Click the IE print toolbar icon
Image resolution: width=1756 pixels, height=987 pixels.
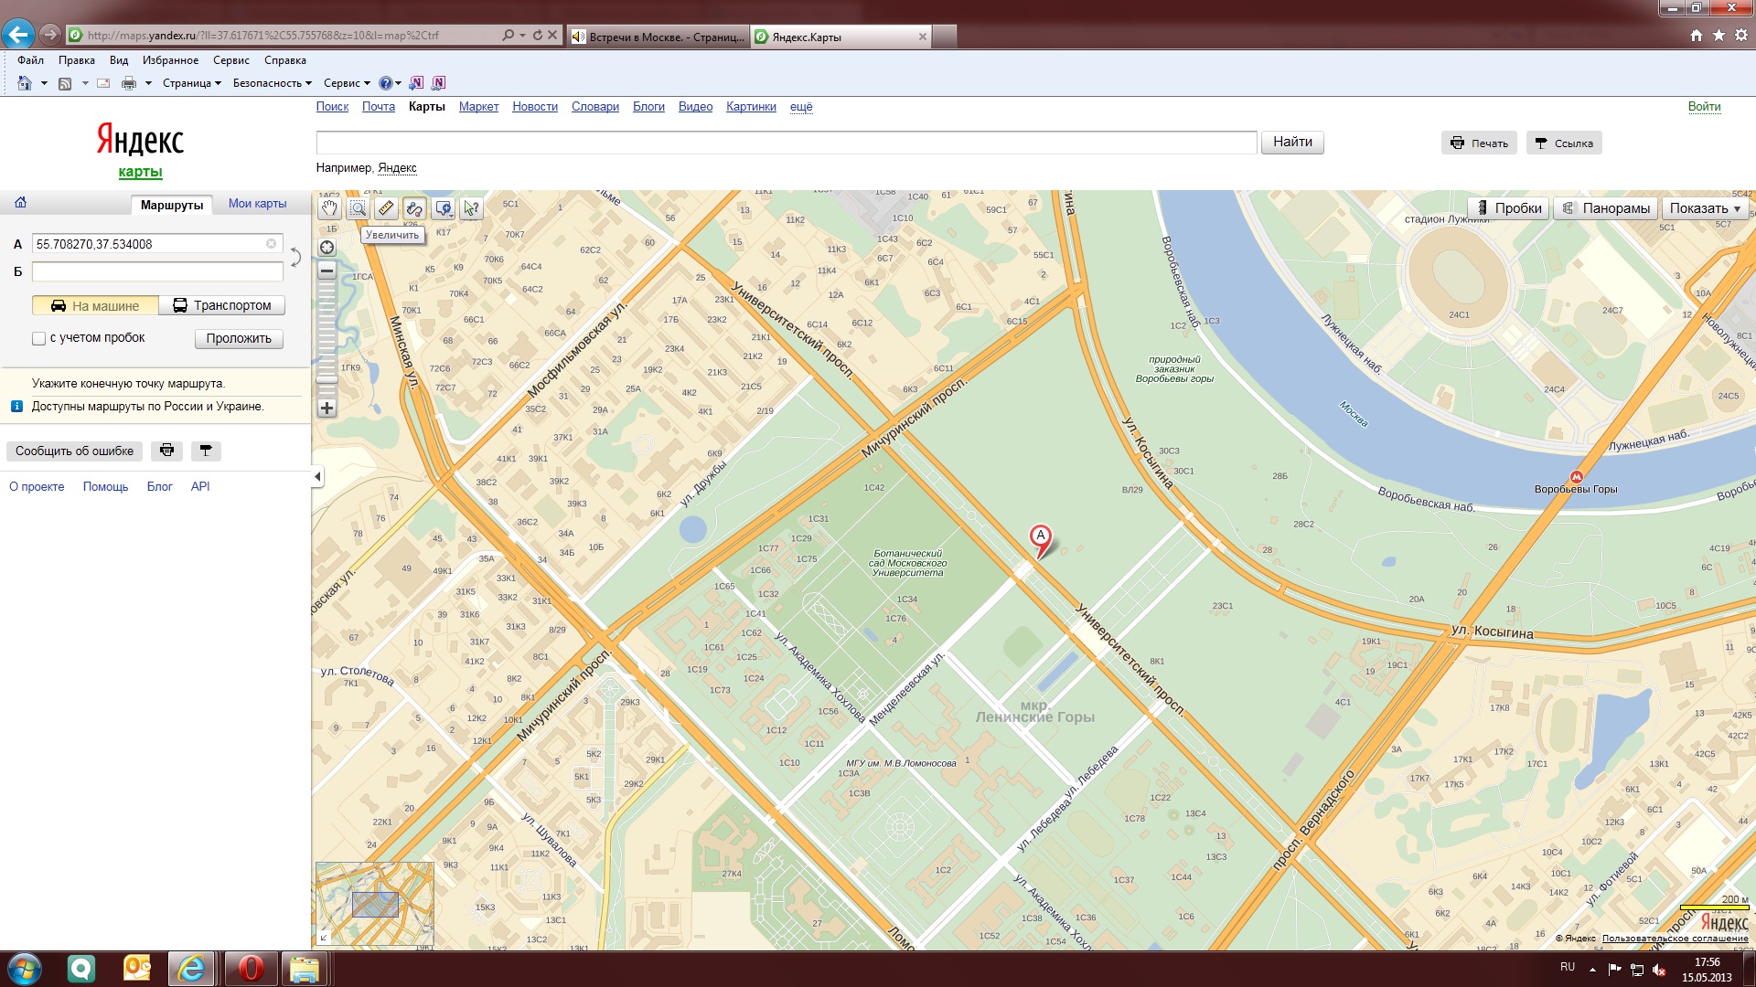point(129,83)
